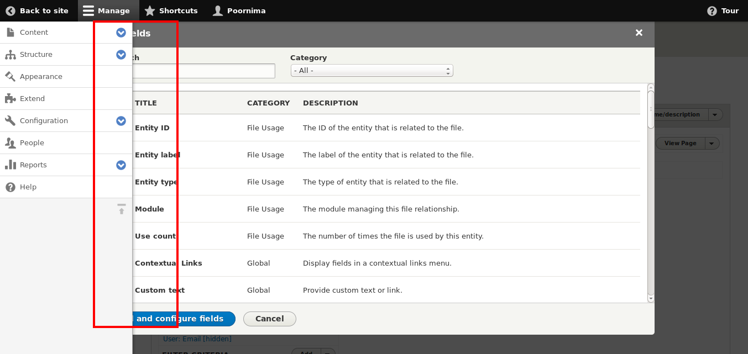Open the Content page icon in sidebar
Screen dimensions: 748x354
point(9,32)
